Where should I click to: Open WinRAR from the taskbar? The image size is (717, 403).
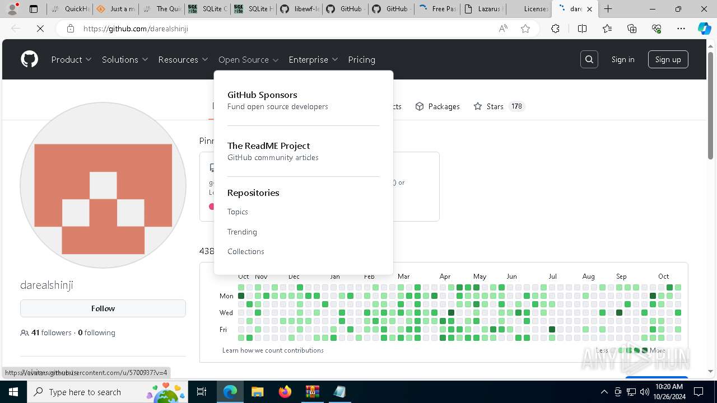pyautogui.click(x=312, y=392)
